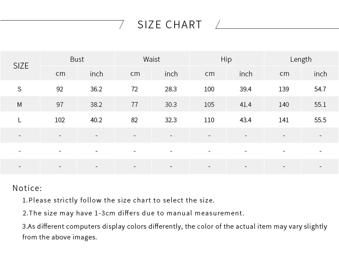Click the Notice heading
339x254 pixels.
pos(27,188)
